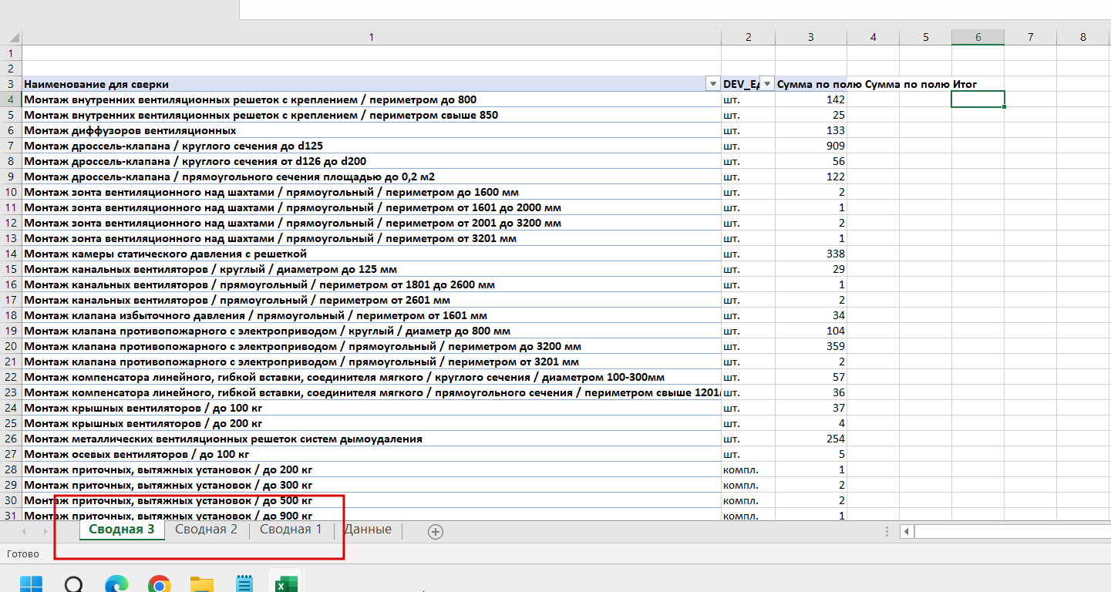Add a new sheet with the plus button
The image size is (1111, 592).
coord(436,531)
